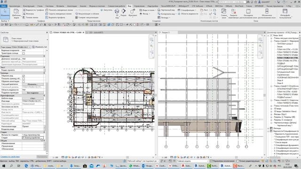This screenshot has width=301, height=169.
Task: Toggle Thin Lines (Тонкие линии)
Action: click(x=30, y=17)
